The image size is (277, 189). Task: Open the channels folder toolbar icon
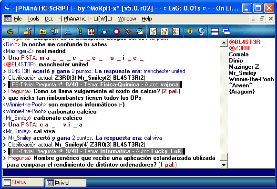43,31
